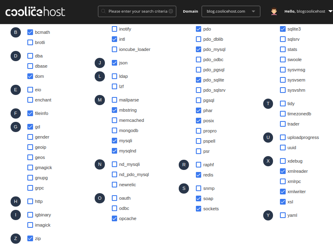Screen dimensions: 333x249
Task: Uncheck the json extension
Action: point(114,63)
